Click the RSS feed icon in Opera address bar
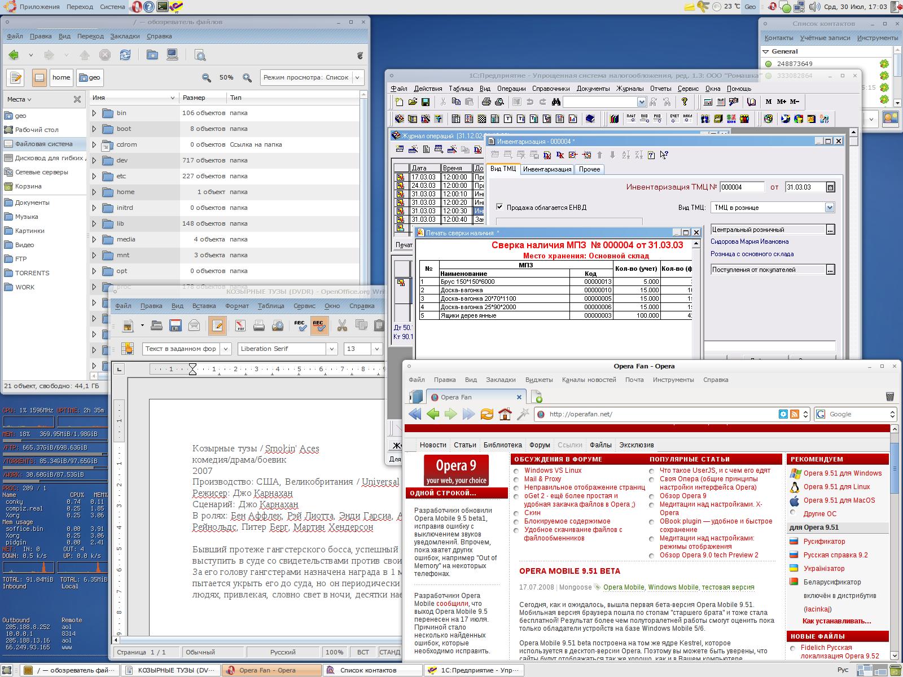 click(x=795, y=414)
